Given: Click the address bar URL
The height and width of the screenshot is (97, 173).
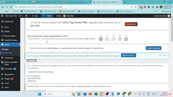Looking at the screenshot, I should pos(40,7).
